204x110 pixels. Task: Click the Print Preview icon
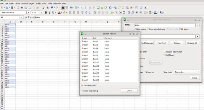click(26, 8)
